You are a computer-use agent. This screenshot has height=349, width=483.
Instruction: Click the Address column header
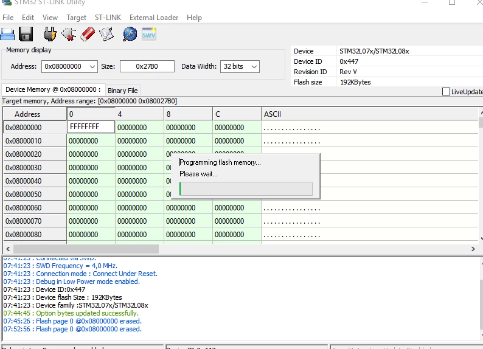click(x=35, y=114)
